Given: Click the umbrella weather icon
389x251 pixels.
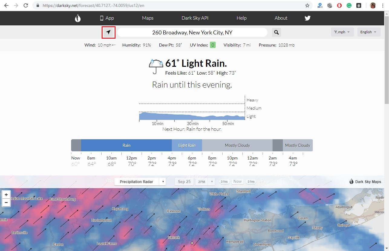Looking at the screenshot, I should tap(156, 66).
